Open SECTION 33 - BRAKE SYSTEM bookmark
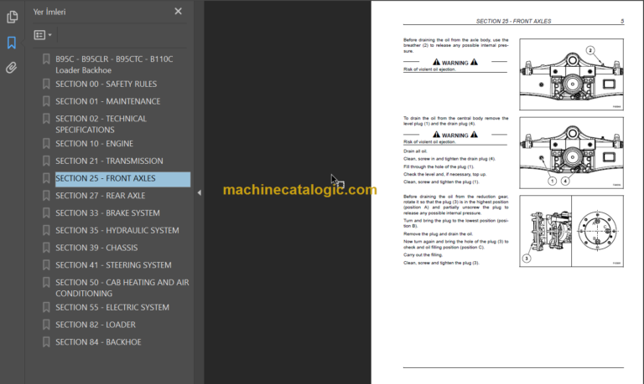 [107, 213]
